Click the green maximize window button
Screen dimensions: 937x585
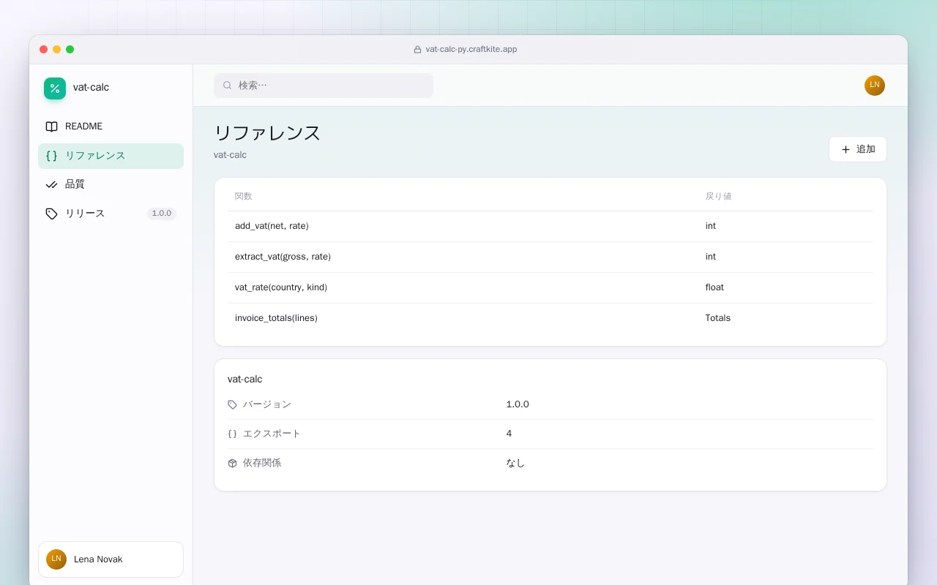(x=70, y=50)
